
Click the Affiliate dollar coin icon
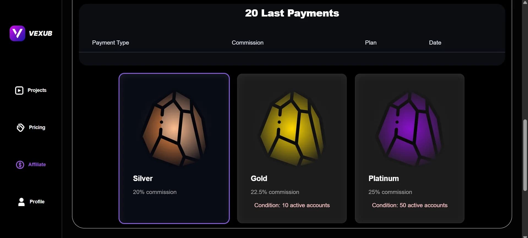coord(20,165)
